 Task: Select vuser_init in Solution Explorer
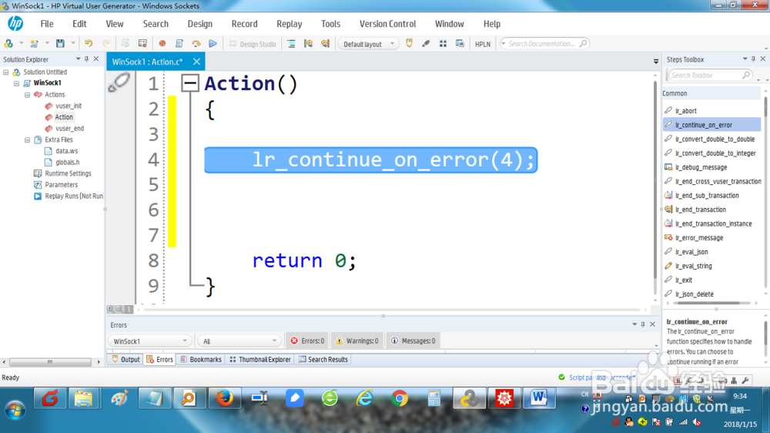tap(69, 106)
